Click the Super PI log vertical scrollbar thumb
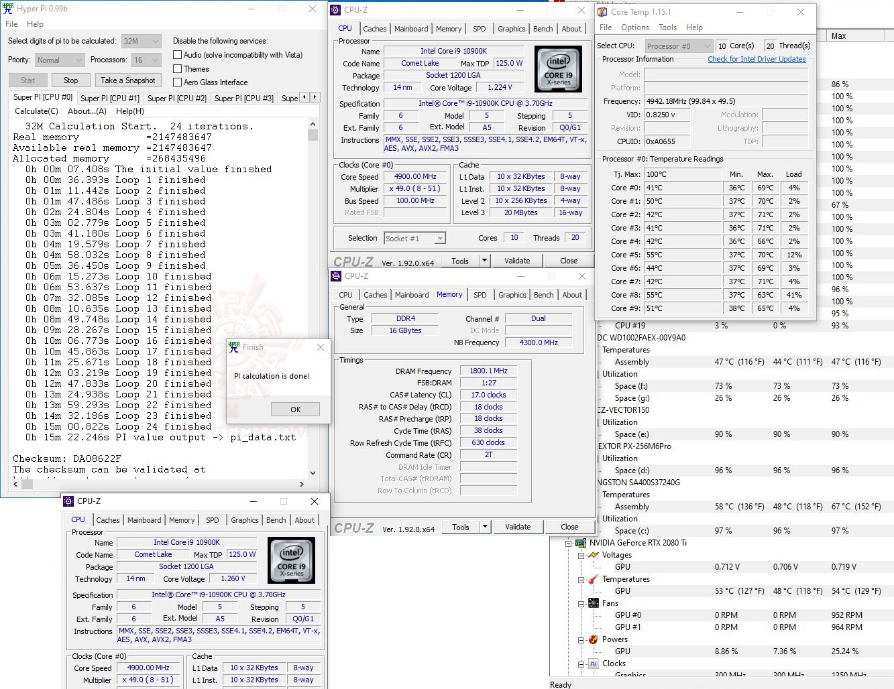Viewport: 894px width, 689px height. pyautogui.click(x=313, y=135)
